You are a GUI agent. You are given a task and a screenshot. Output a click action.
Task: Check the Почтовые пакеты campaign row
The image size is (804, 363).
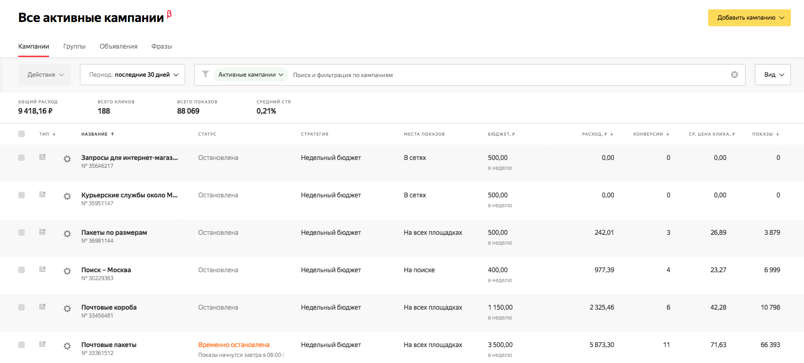coord(22,345)
